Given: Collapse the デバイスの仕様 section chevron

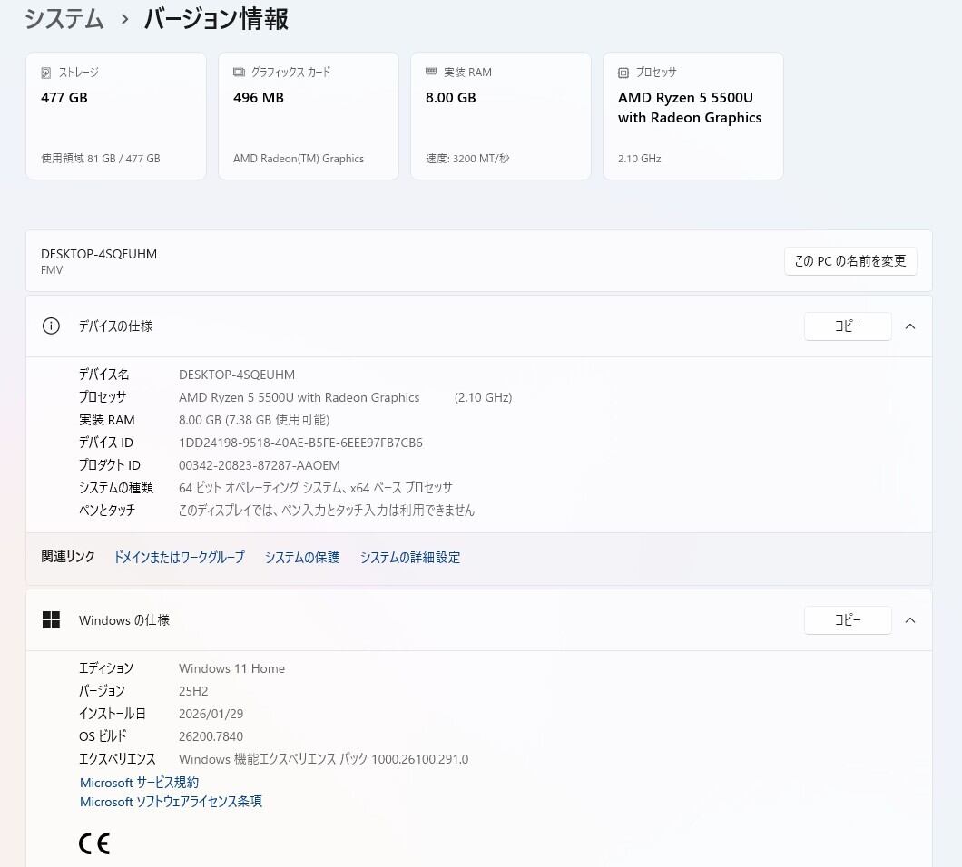Looking at the screenshot, I should pos(910,326).
